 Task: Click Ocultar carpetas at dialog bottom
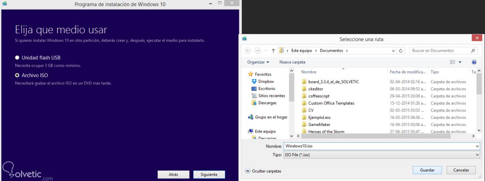(263, 171)
